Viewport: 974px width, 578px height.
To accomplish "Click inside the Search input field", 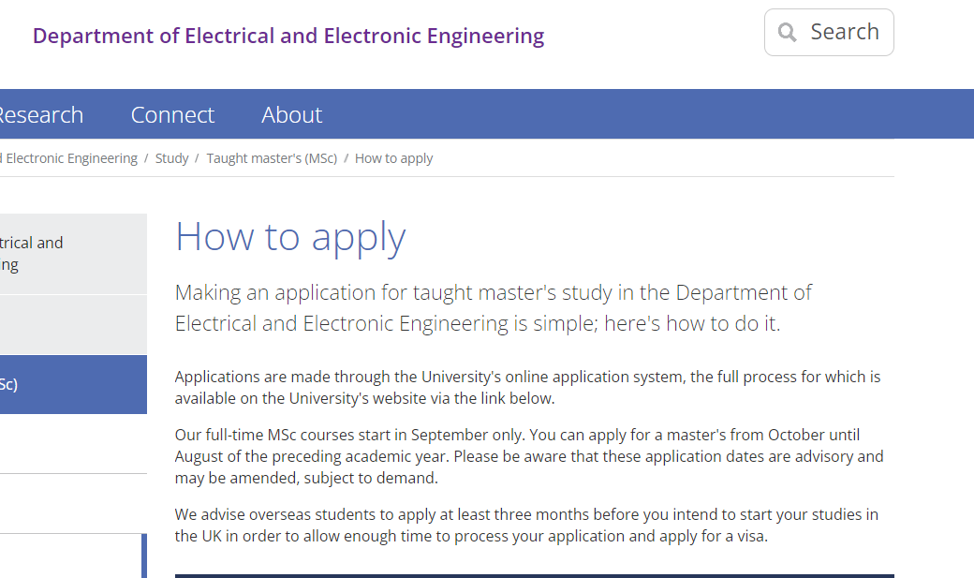I will (x=829, y=32).
